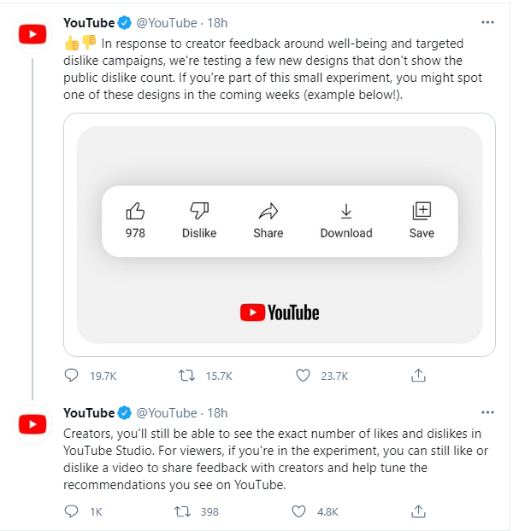
Task: Click 18h timestamp on second tweet
Action: (x=217, y=413)
